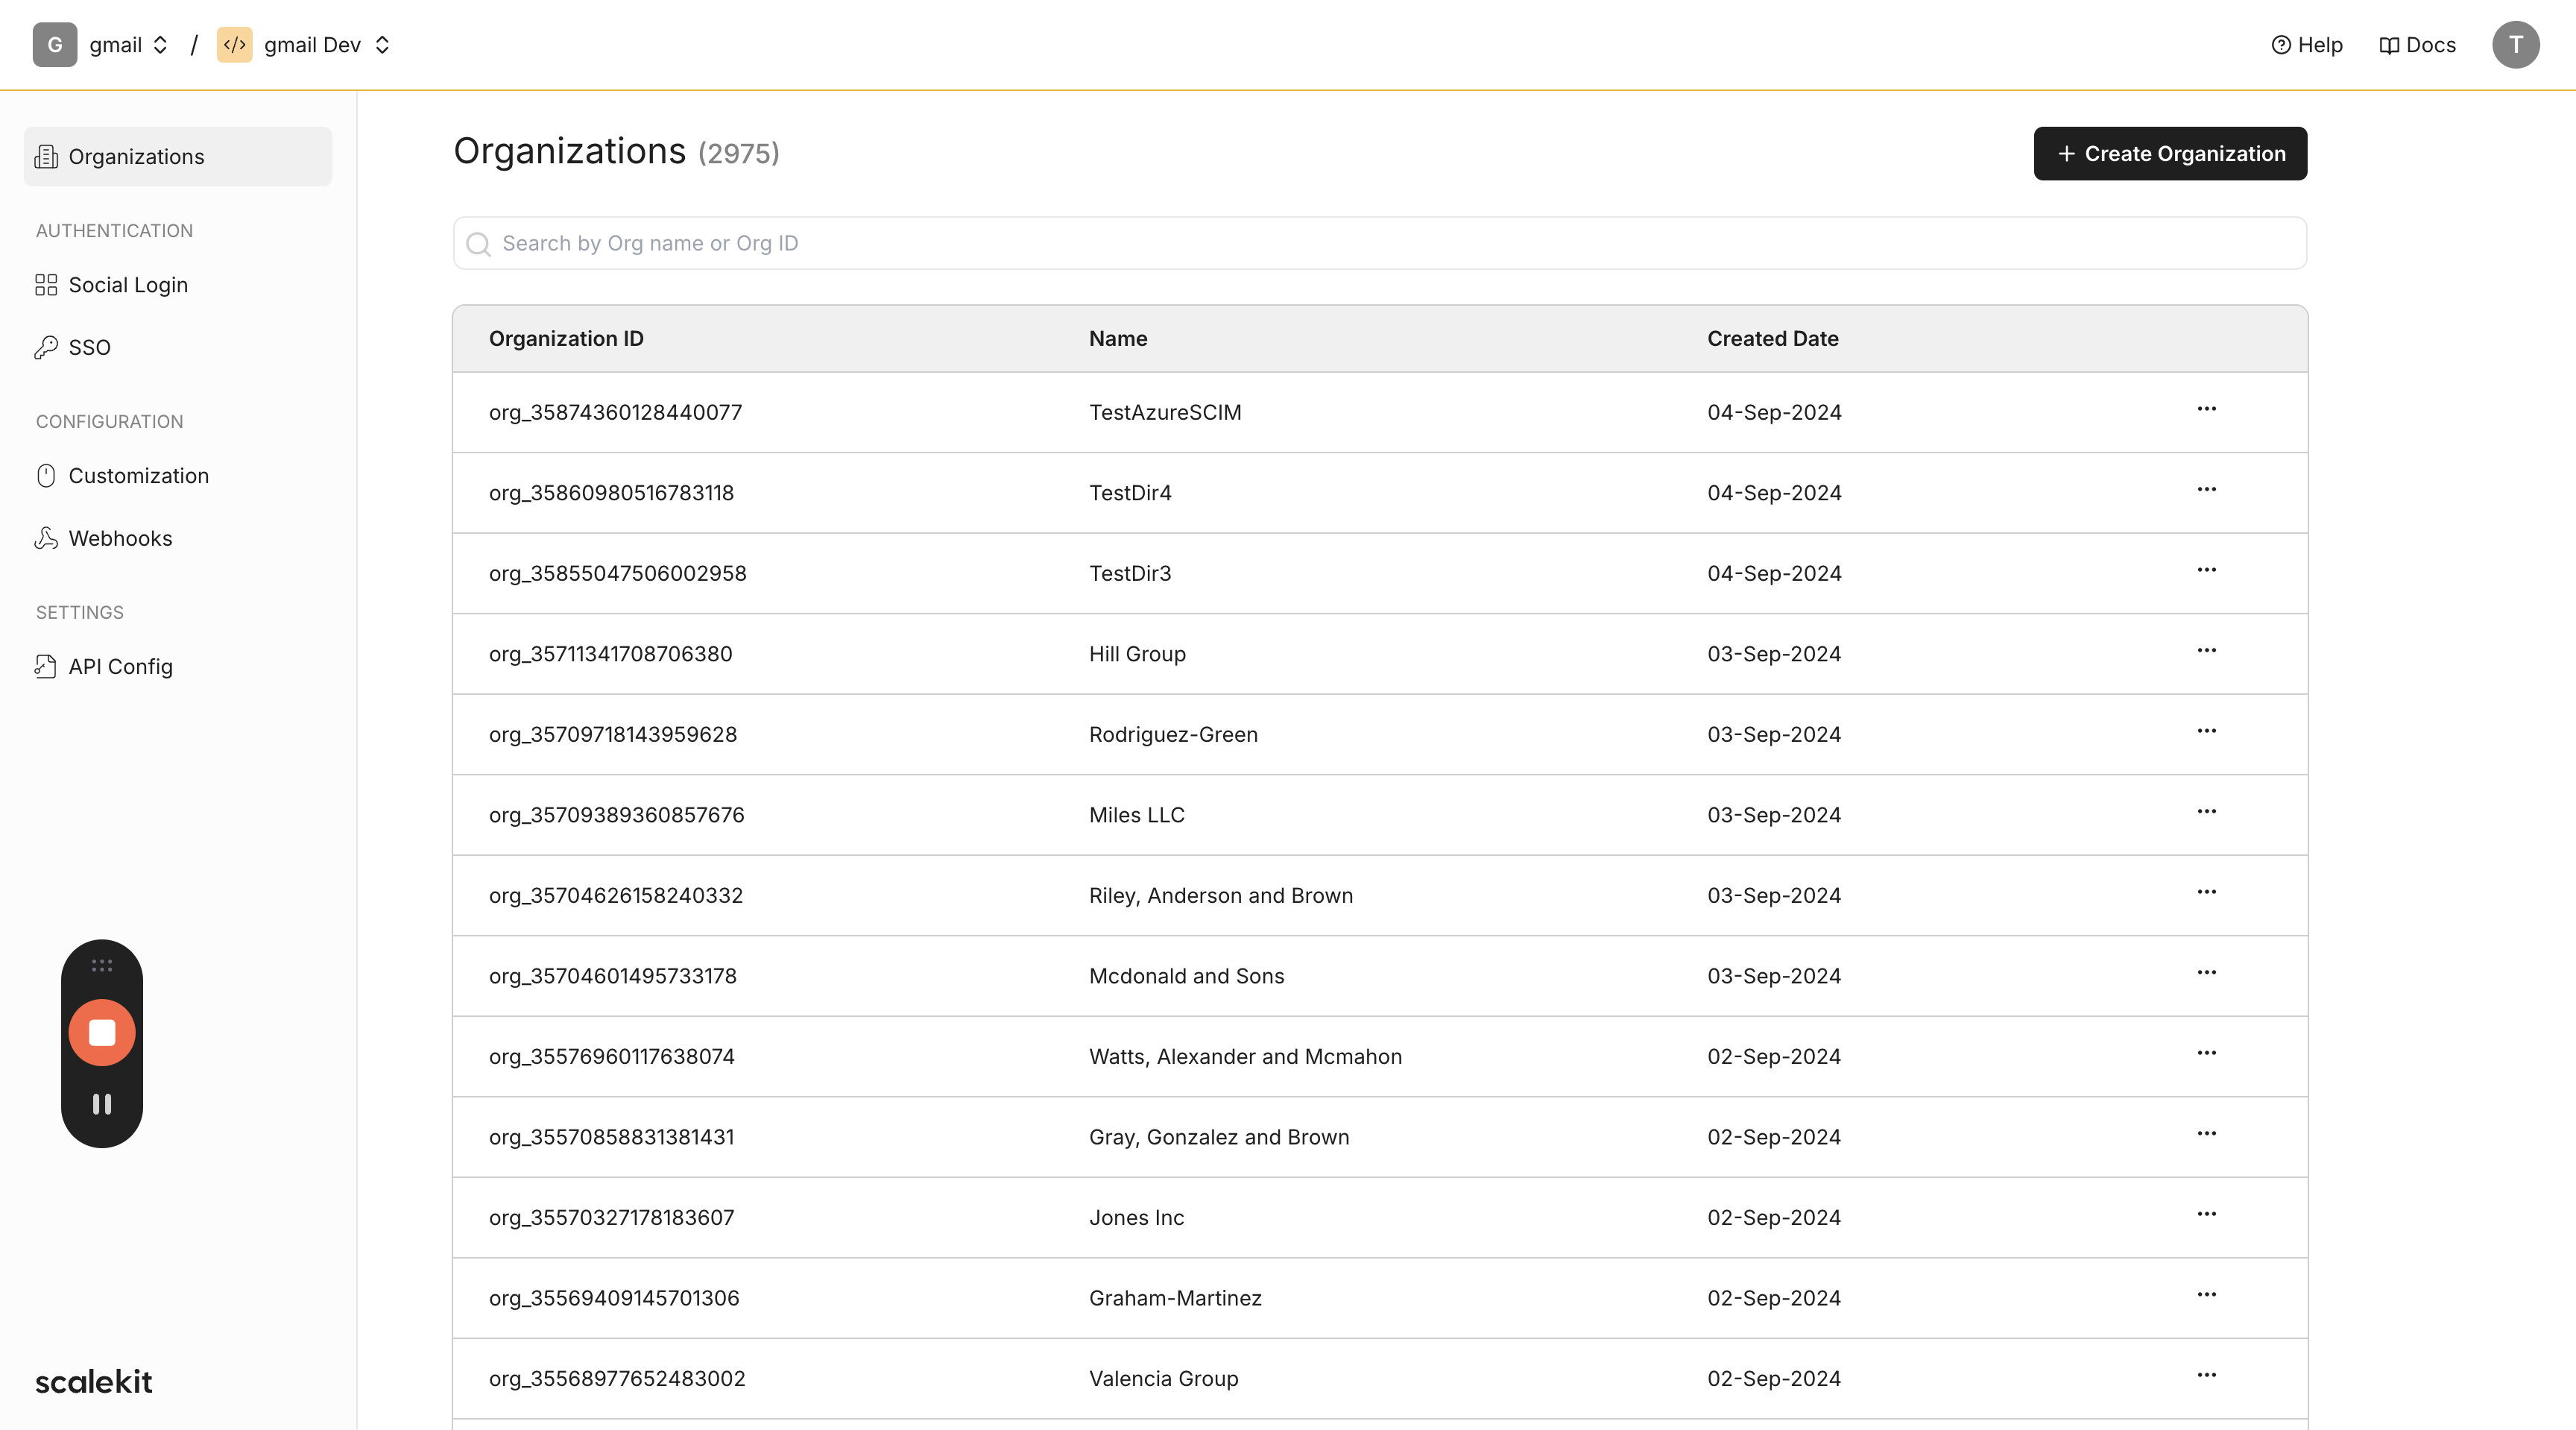Open more options for Rodriguez-Green row

coord(2207,731)
